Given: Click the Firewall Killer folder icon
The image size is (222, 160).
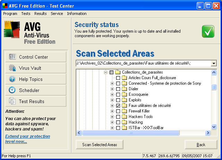Looking at the screenshot, I should 124,111.
